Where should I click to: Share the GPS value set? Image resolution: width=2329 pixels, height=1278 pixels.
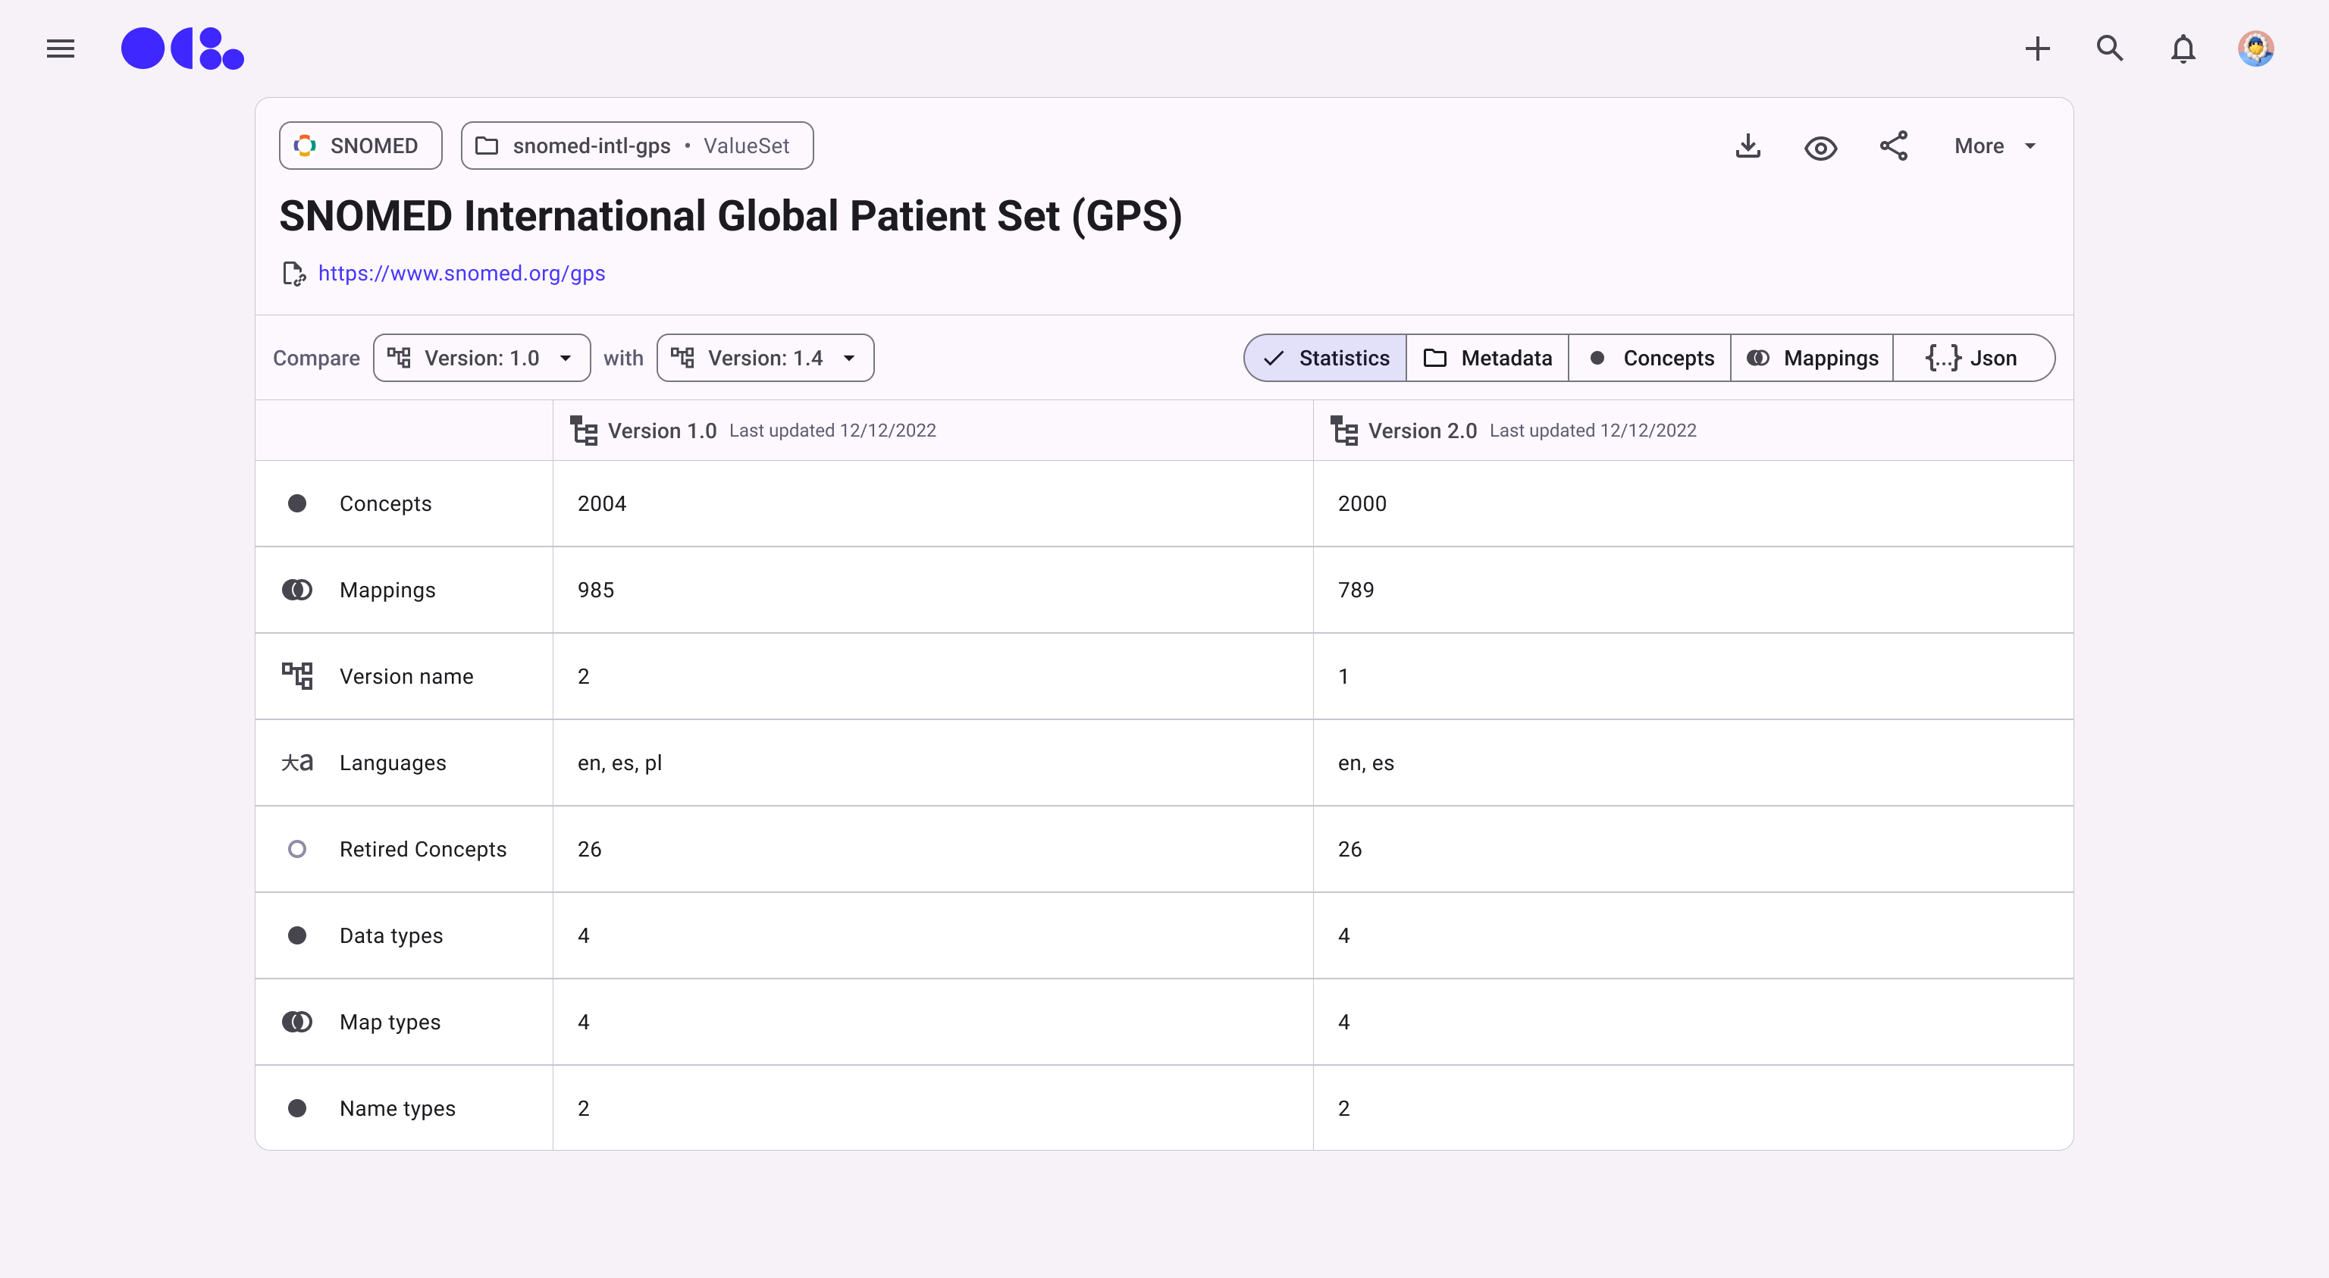1893,146
